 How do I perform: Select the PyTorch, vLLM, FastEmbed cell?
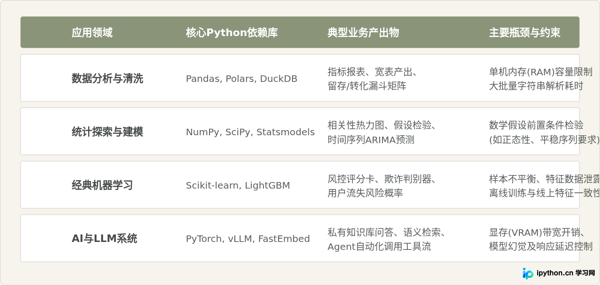pyautogui.click(x=248, y=239)
